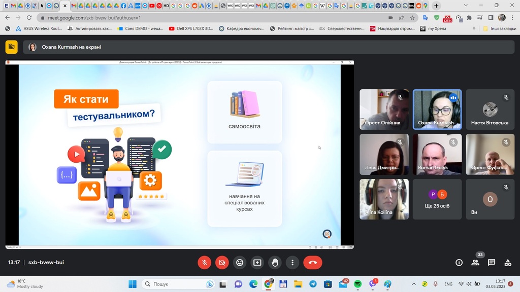Open the chat with everyone panel
Viewport: 520px width, 292px height.
coord(492,263)
